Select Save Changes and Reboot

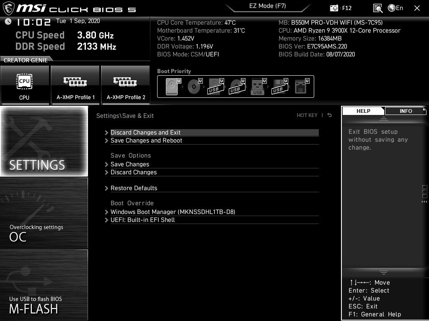(x=214, y=140)
